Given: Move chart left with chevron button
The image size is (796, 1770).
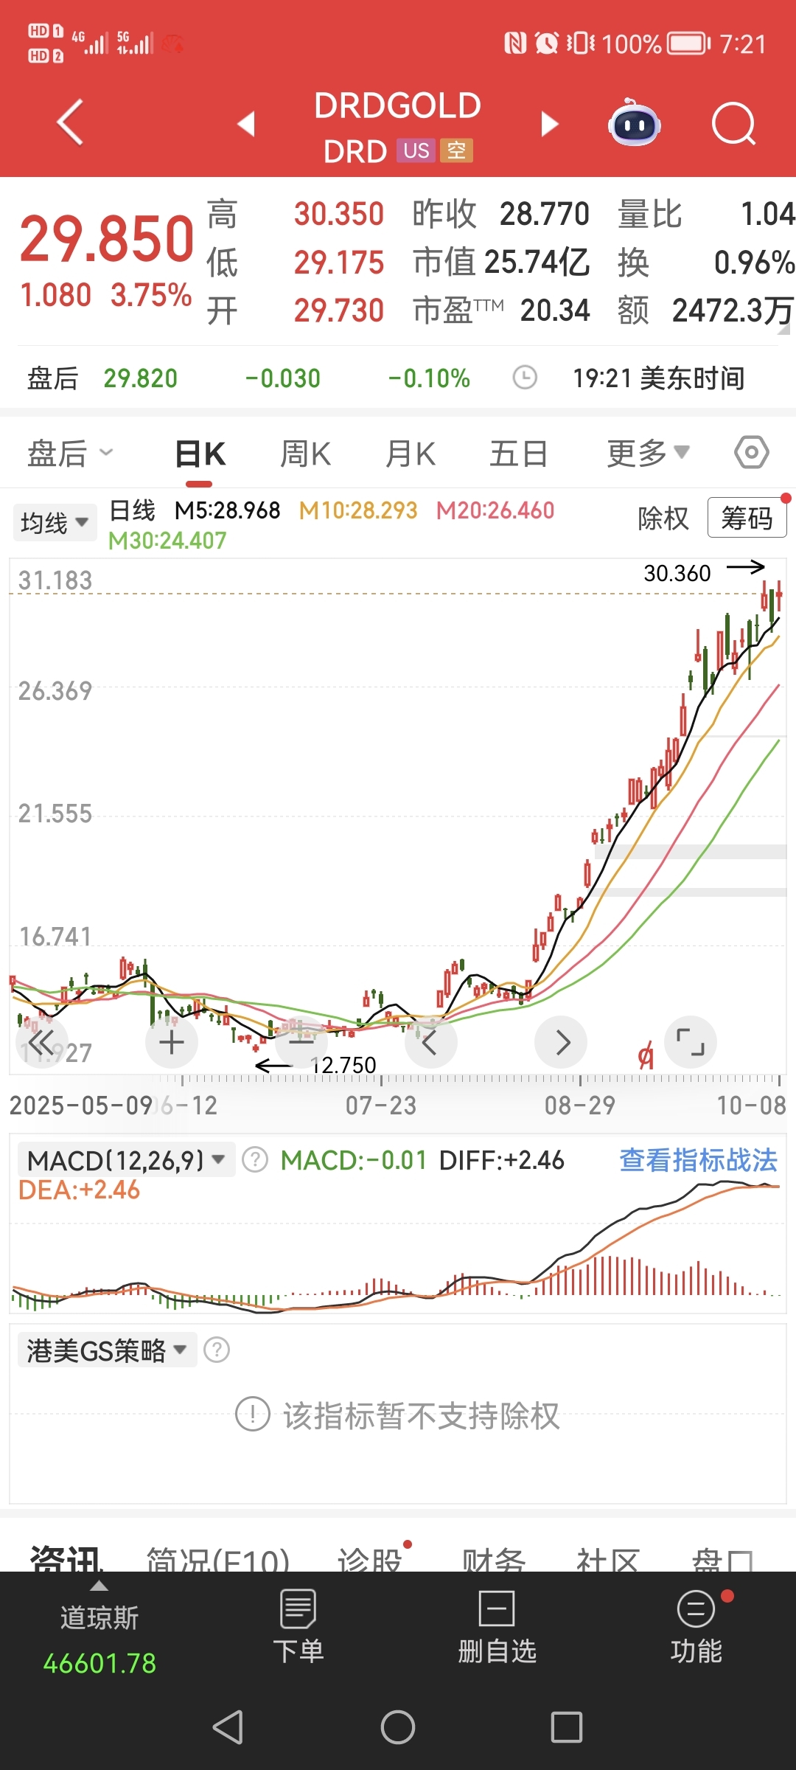Looking at the screenshot, I should (430, 1042).
